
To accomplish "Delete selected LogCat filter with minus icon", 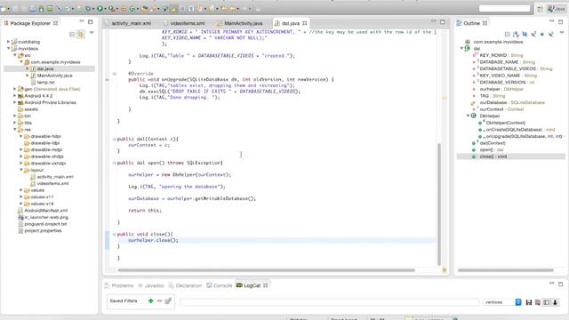I will point(159,300).
